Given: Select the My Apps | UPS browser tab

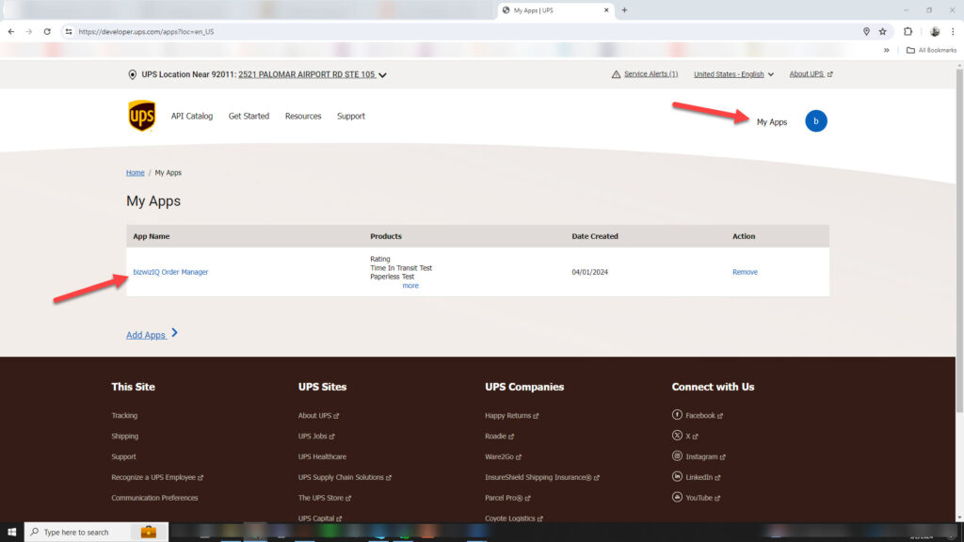Looking at the screenshot, I should pos(555,10).
